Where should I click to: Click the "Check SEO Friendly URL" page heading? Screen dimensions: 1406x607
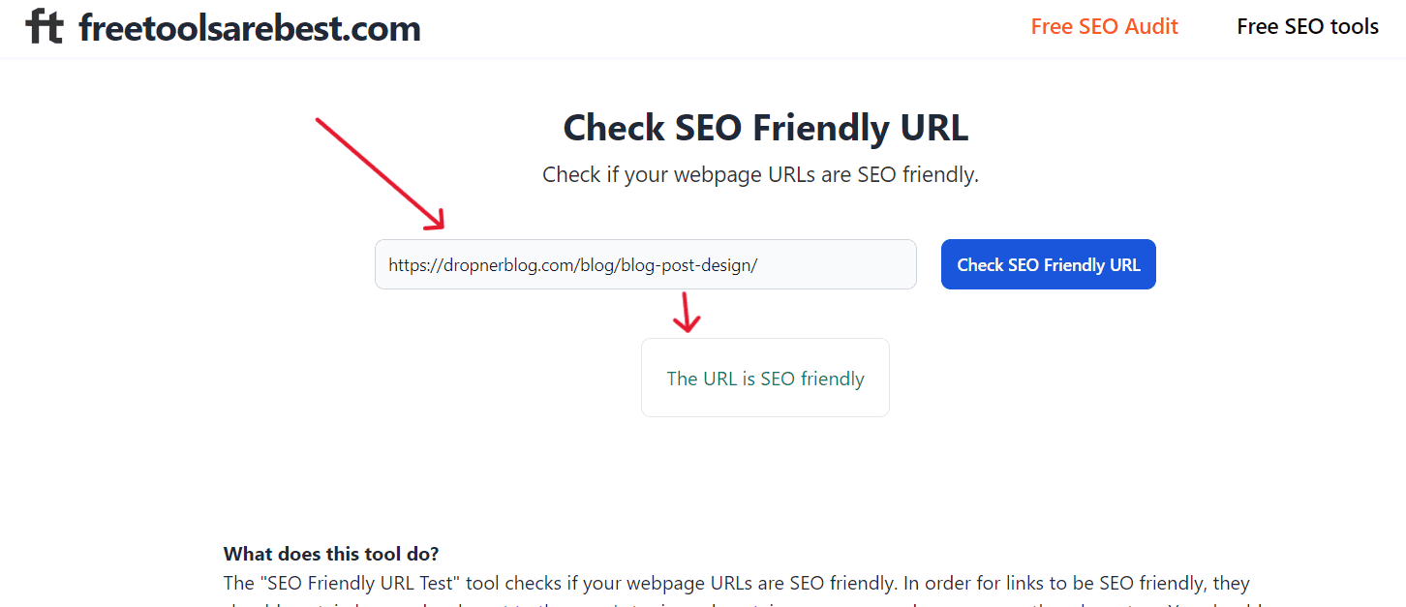click(x=765, y=128)
